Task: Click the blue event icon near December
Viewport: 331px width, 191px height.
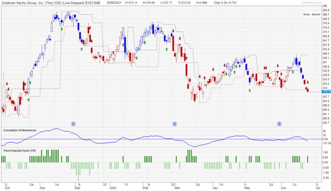Action: (73, 124)
